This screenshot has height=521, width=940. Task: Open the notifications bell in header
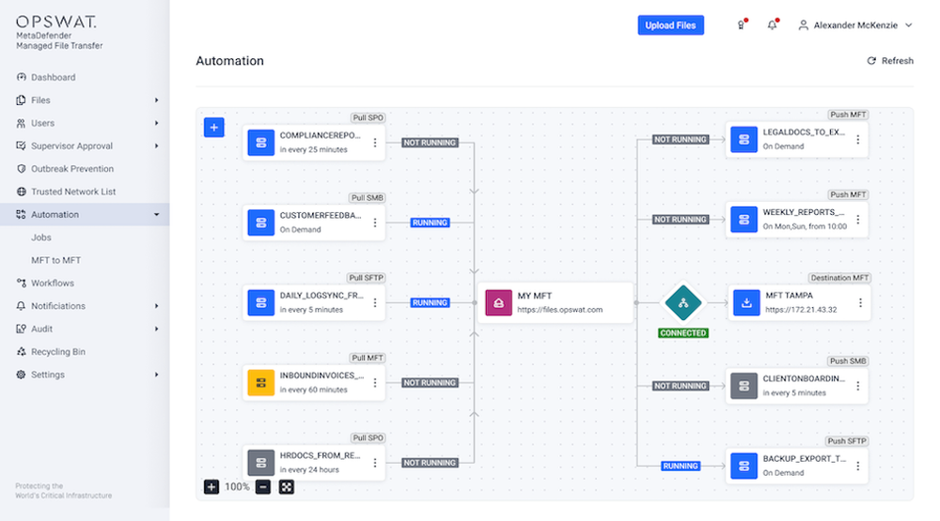point(772,25)
